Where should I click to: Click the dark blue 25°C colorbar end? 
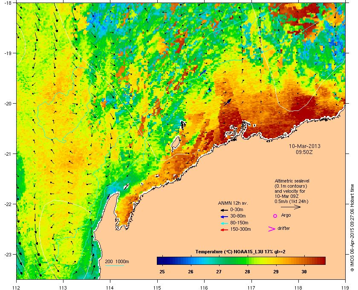[x=160, y=261]
